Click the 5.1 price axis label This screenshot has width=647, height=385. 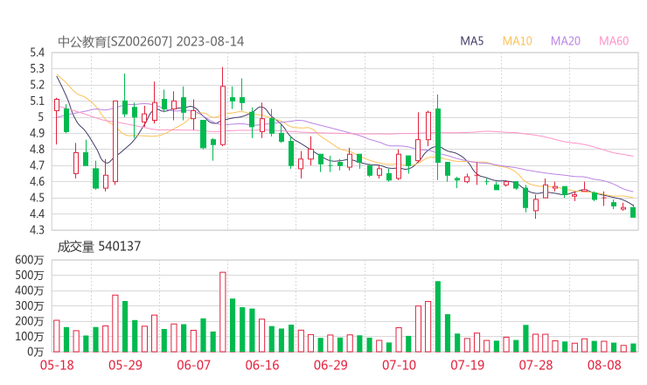pyautogui.click(x=37, y=101)
